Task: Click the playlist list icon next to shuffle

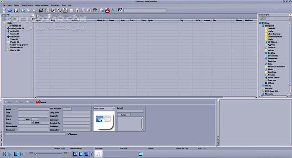Action: [x=87, y=154]
